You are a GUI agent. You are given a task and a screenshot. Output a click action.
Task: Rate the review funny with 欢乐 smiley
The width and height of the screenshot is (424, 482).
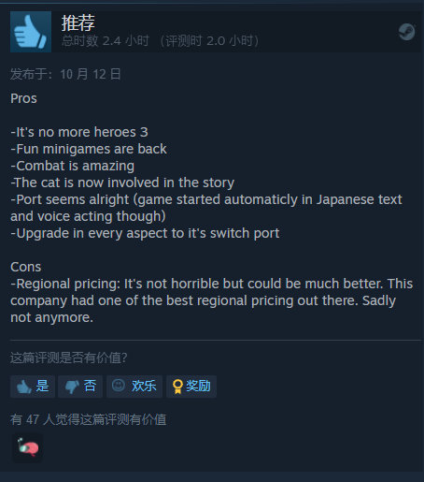[134, 387]
